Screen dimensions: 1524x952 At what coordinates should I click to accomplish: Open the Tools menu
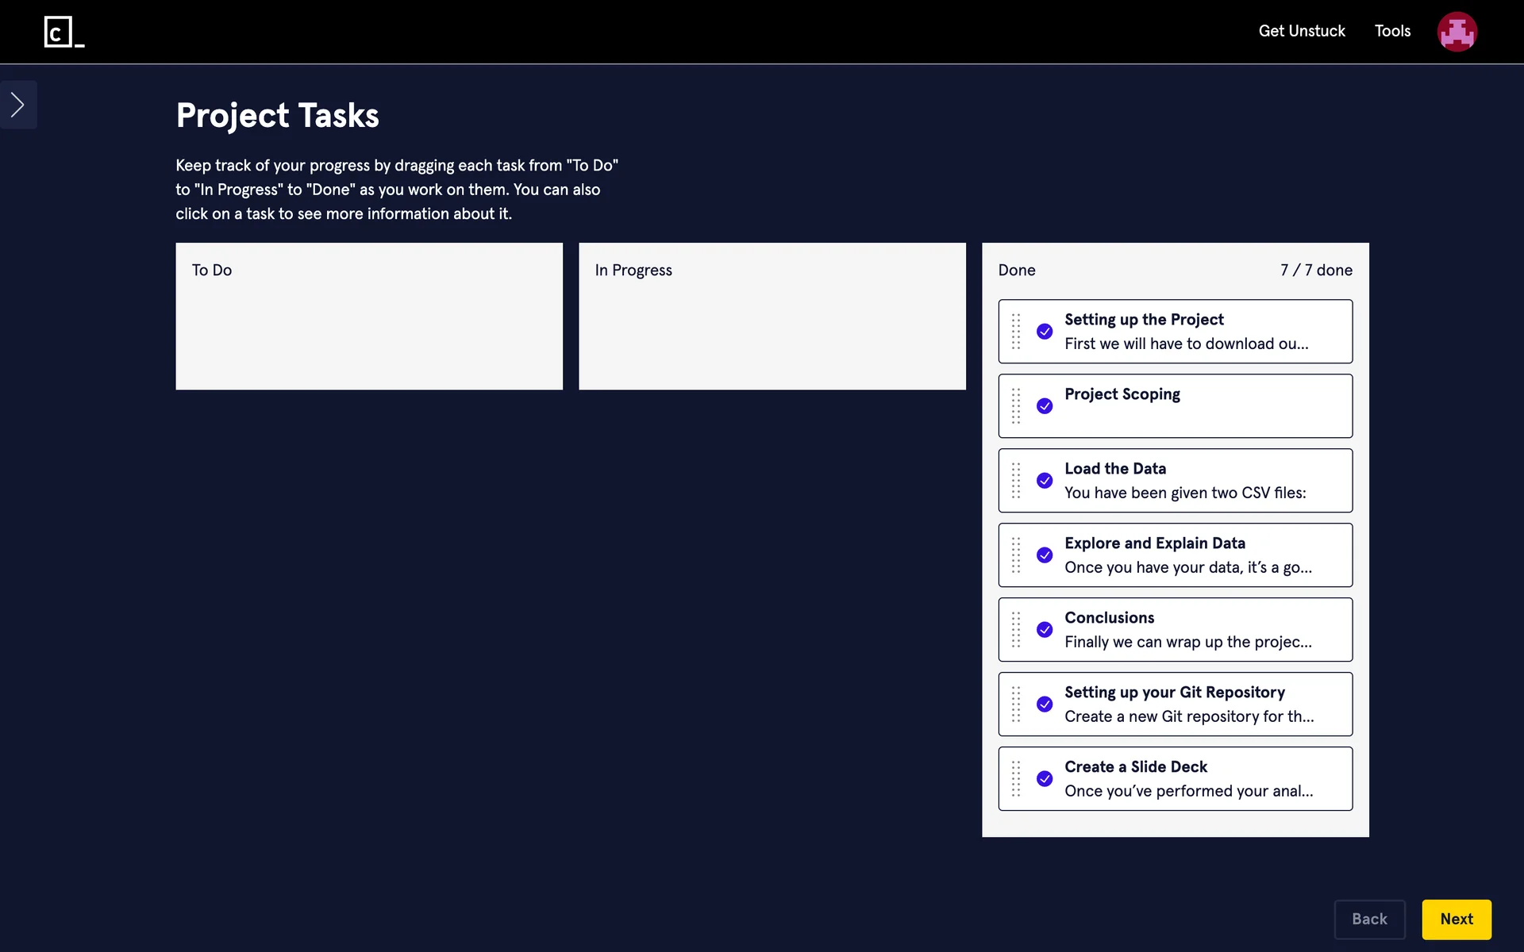click(x=1392, y=31)
